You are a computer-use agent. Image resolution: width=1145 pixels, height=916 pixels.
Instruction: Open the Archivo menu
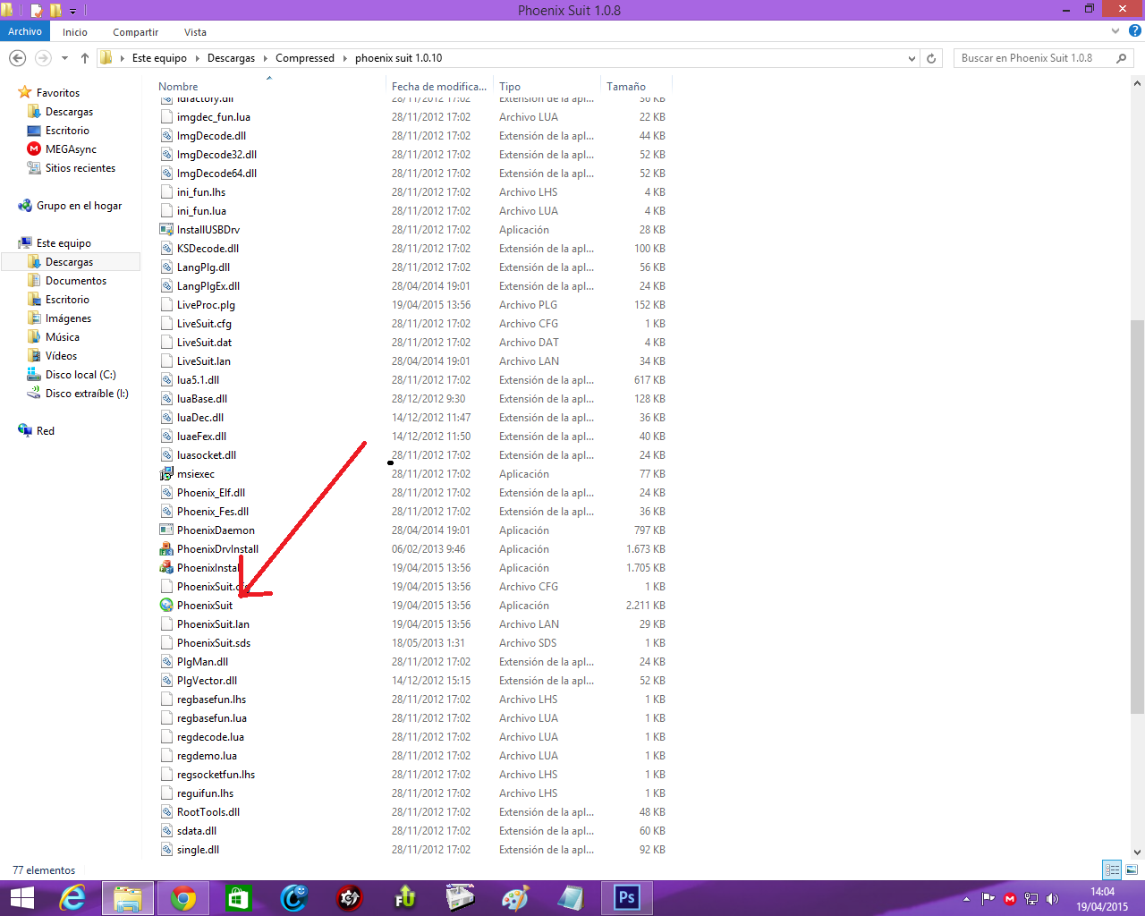pos(25,31)
